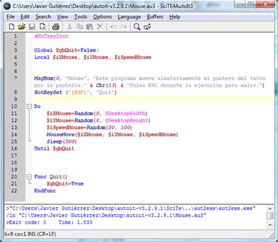Print the script using the printer icon
The height and width of the screenshot is (242, 278).
point(56,26)
